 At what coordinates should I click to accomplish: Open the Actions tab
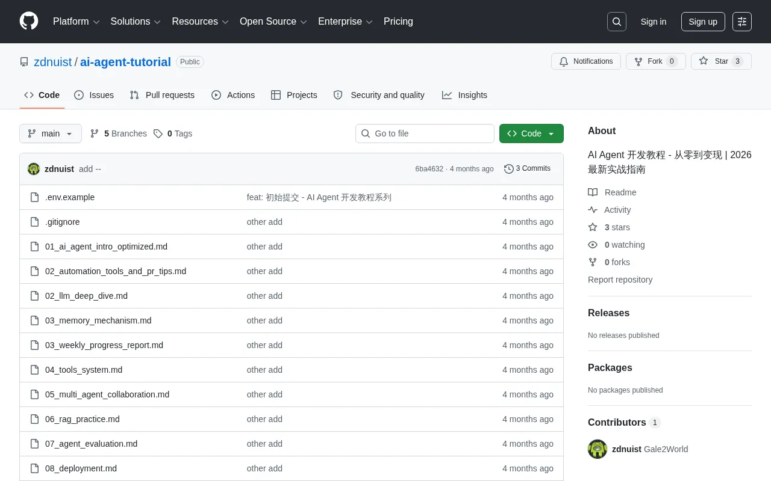click(x=233, y=95)
